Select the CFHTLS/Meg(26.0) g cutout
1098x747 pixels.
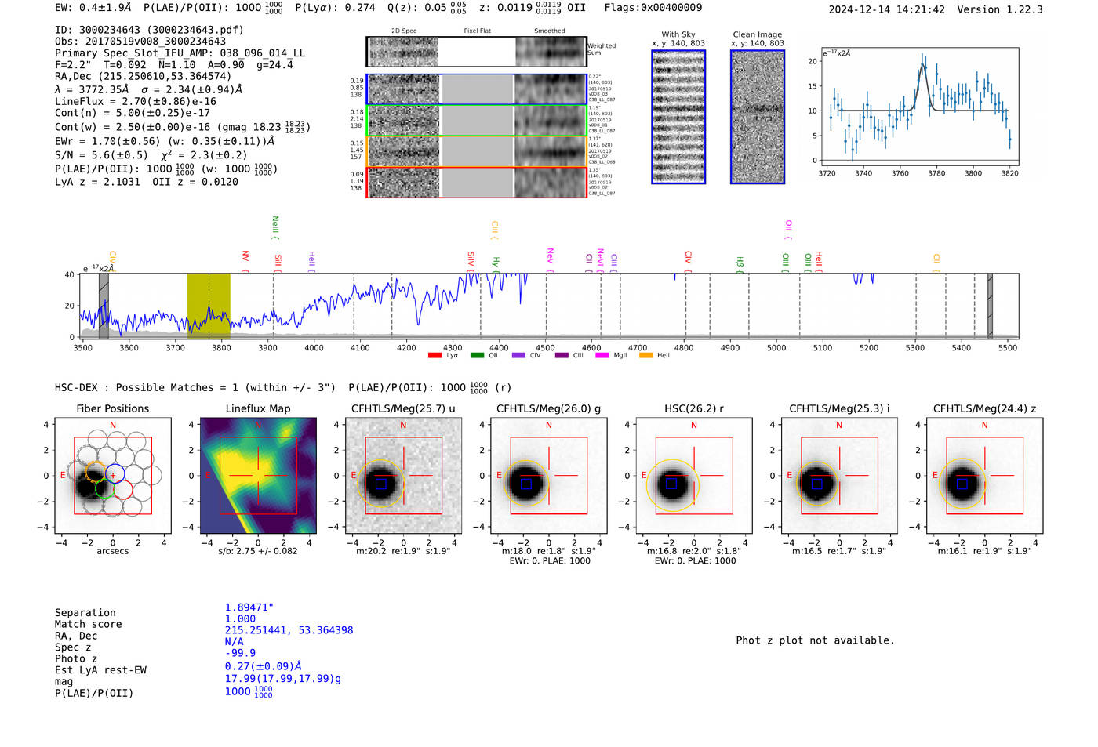(x=548, y=475)
